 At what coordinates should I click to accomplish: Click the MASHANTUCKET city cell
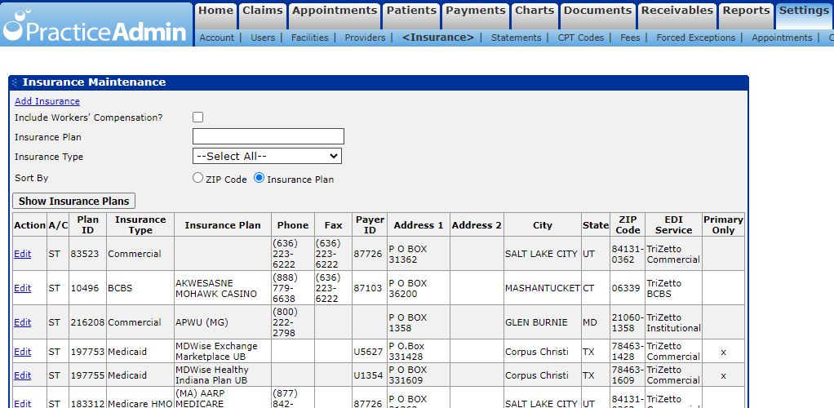[543, 288]
